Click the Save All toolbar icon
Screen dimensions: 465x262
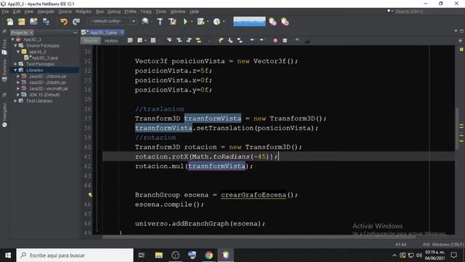pyautogui.click(x=46, y=22)
